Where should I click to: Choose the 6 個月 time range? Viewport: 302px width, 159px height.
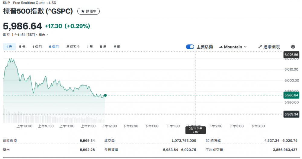click(x=54, y=47)
